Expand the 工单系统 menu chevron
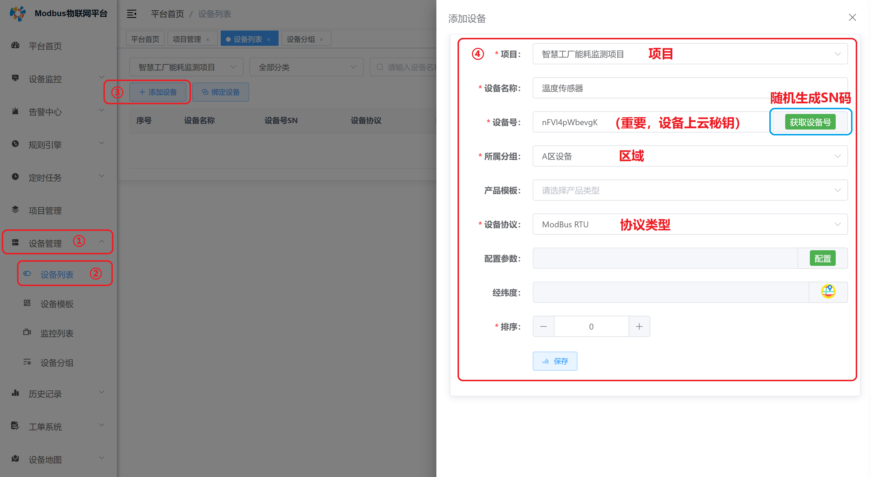The image size is (871, 477). tap(101, 425)
